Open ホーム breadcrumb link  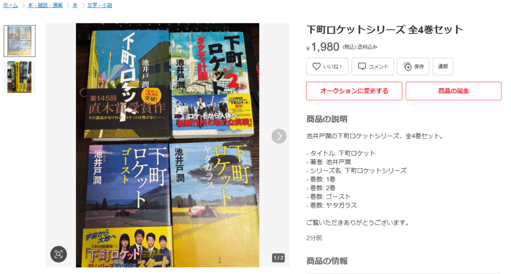point(10,5)
